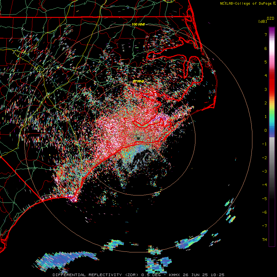
Task: Click the -3 value on color scale
Action: pos(264,171)
